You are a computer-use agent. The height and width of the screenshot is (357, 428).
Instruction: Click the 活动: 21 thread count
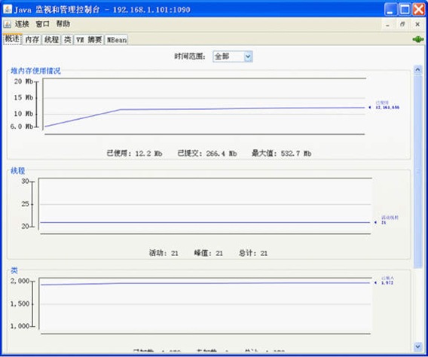pos(164,253)
